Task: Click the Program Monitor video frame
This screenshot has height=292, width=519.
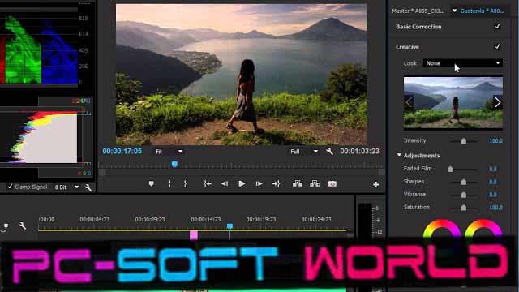Action: click(242, 75)
